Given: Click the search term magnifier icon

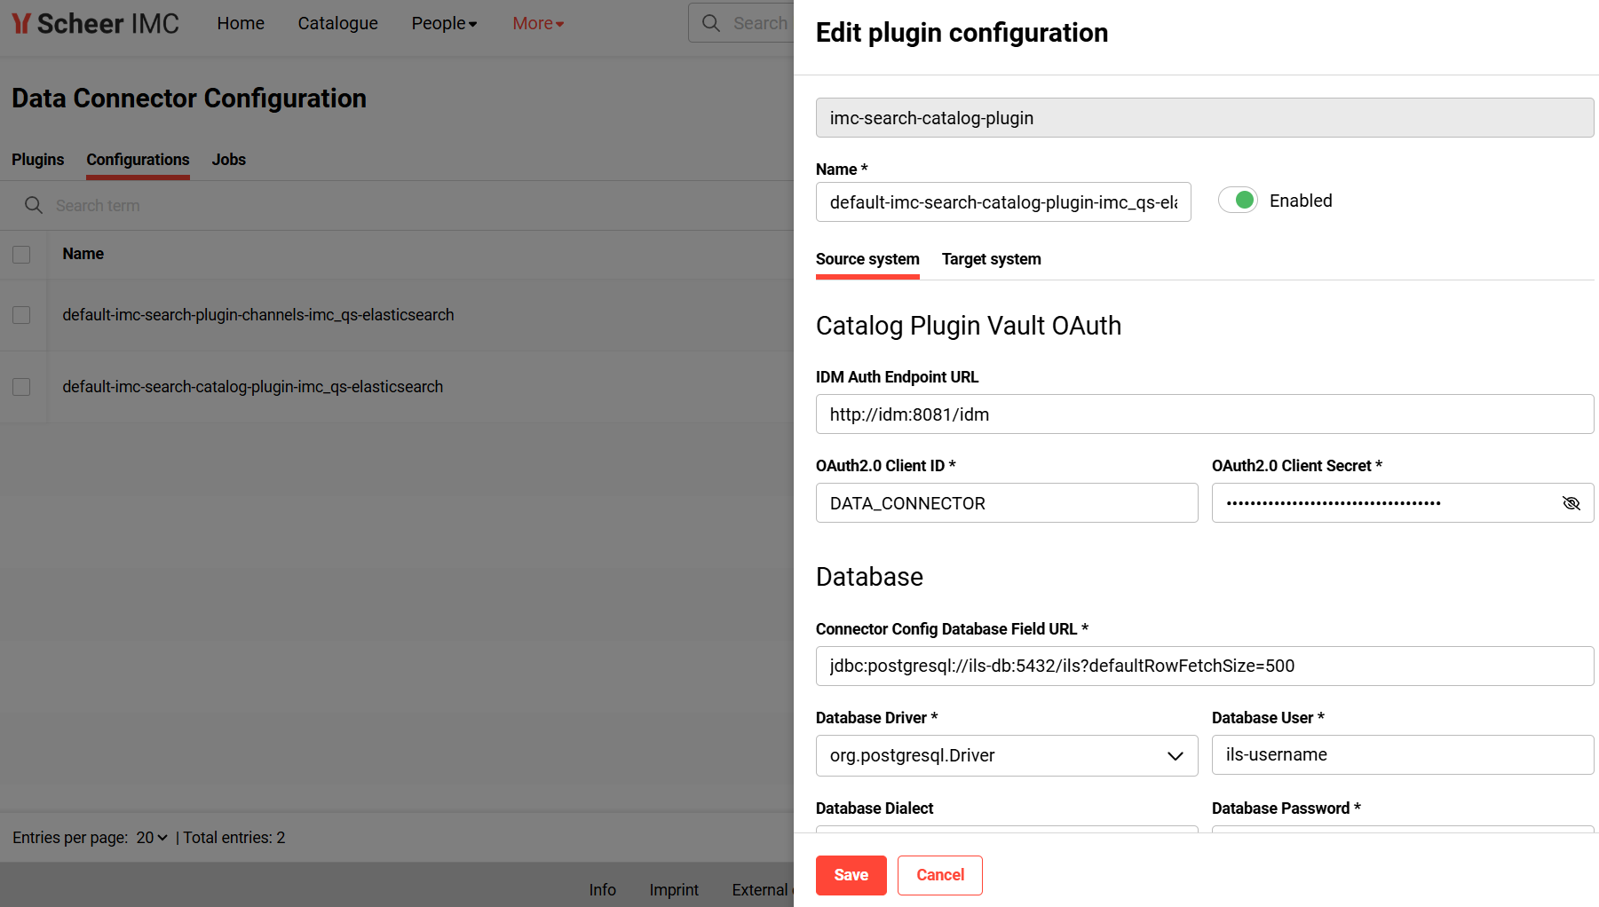Looking at the screenshot, I should tap(34, 206).
